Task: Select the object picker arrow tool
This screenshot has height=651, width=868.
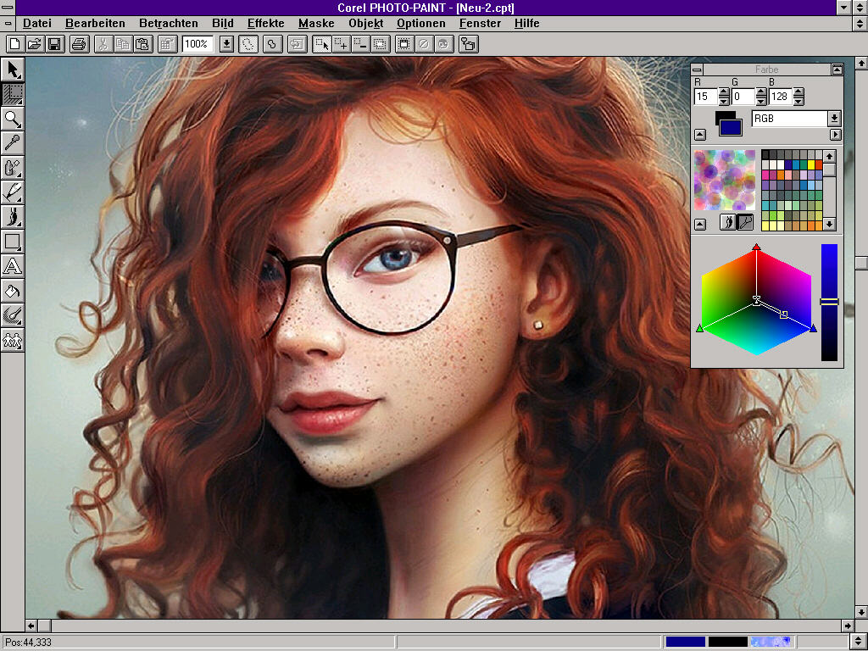Action: point(13,70)
